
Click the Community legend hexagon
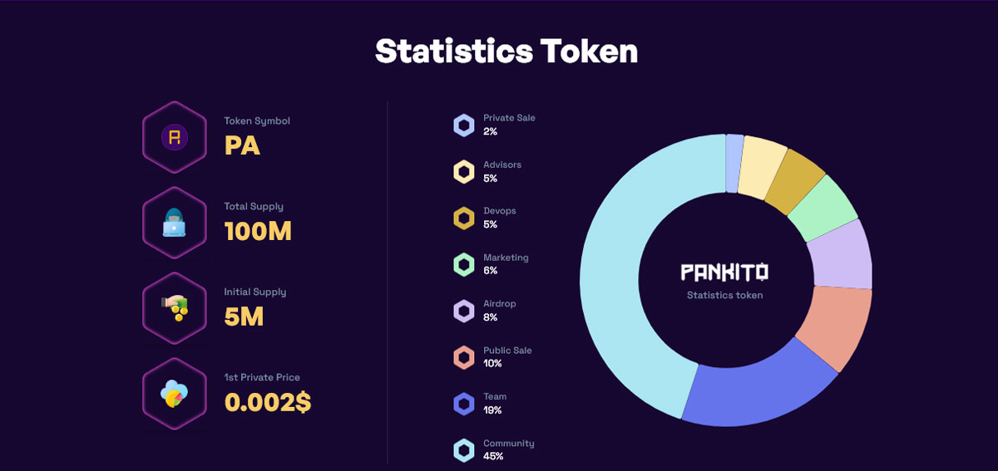pyautogui.click(x=463, y=450)
